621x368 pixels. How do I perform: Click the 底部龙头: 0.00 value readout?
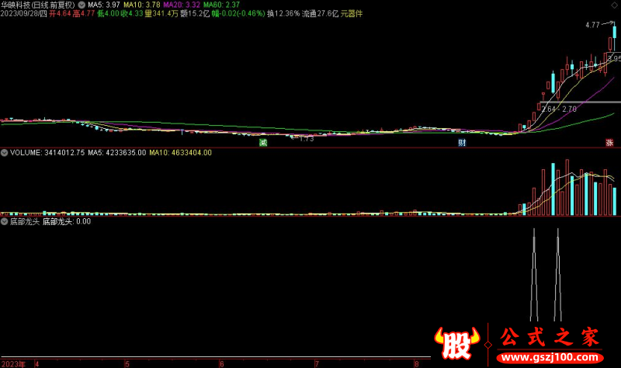click(67, 221)
